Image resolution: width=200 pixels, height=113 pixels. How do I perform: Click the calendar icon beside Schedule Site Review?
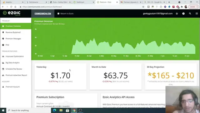click(3, 69)
